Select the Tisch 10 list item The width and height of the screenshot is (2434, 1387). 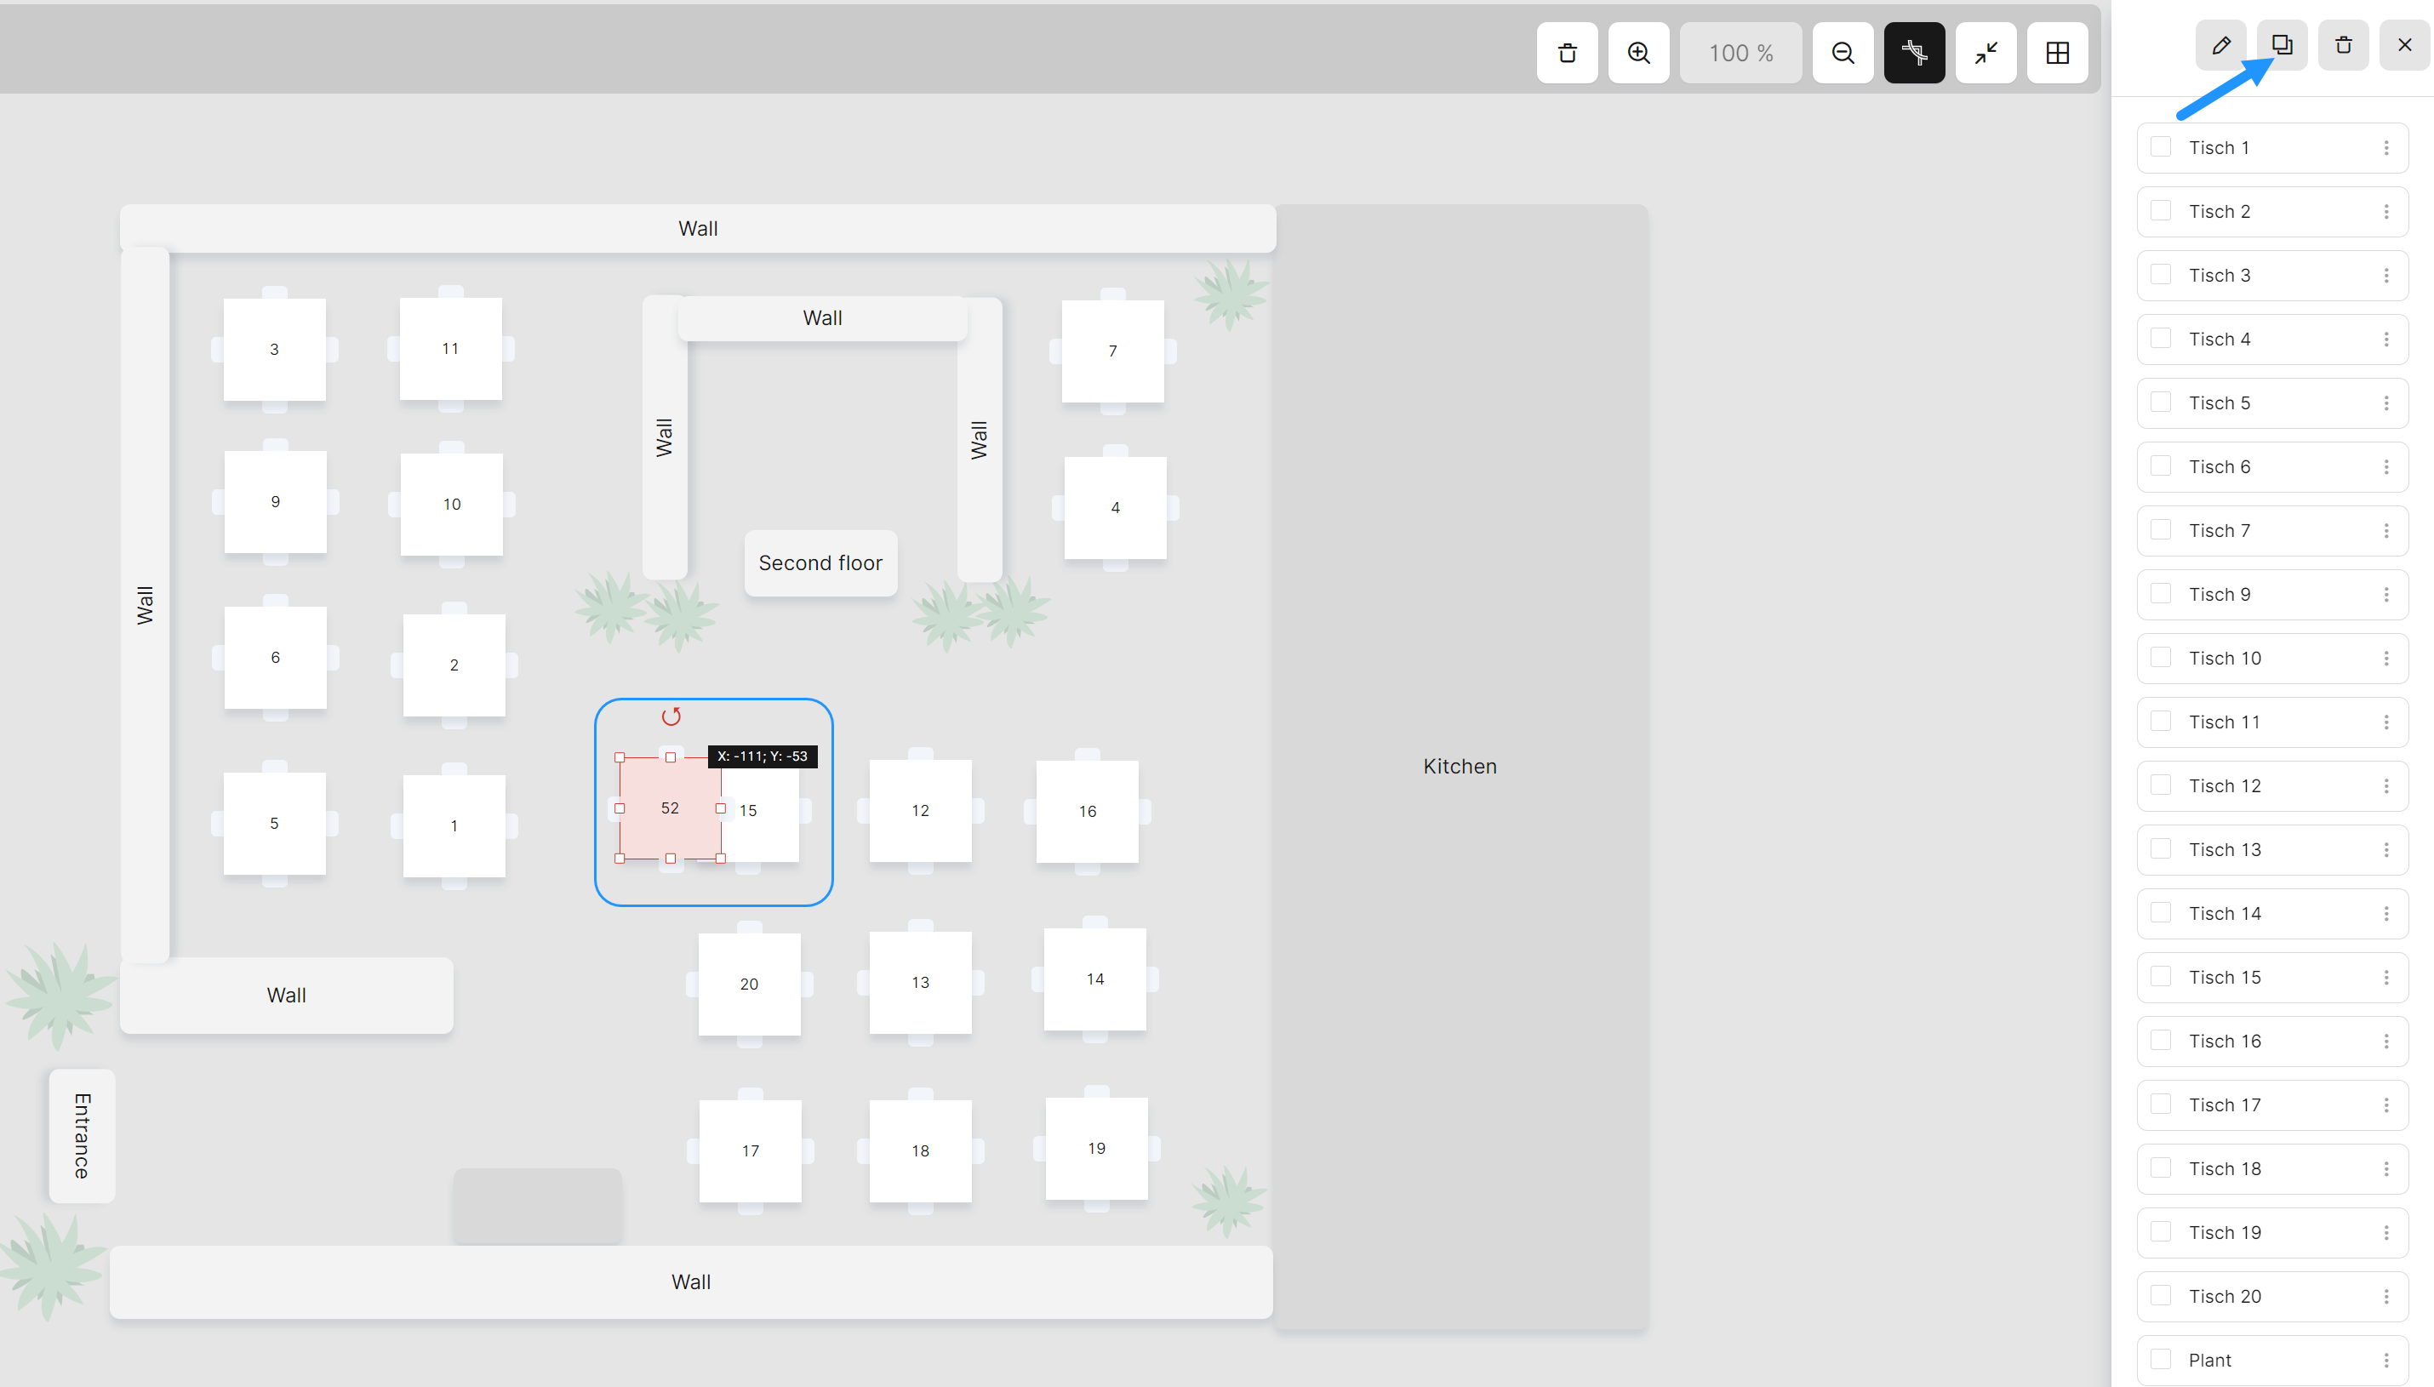coord(2271,659)
